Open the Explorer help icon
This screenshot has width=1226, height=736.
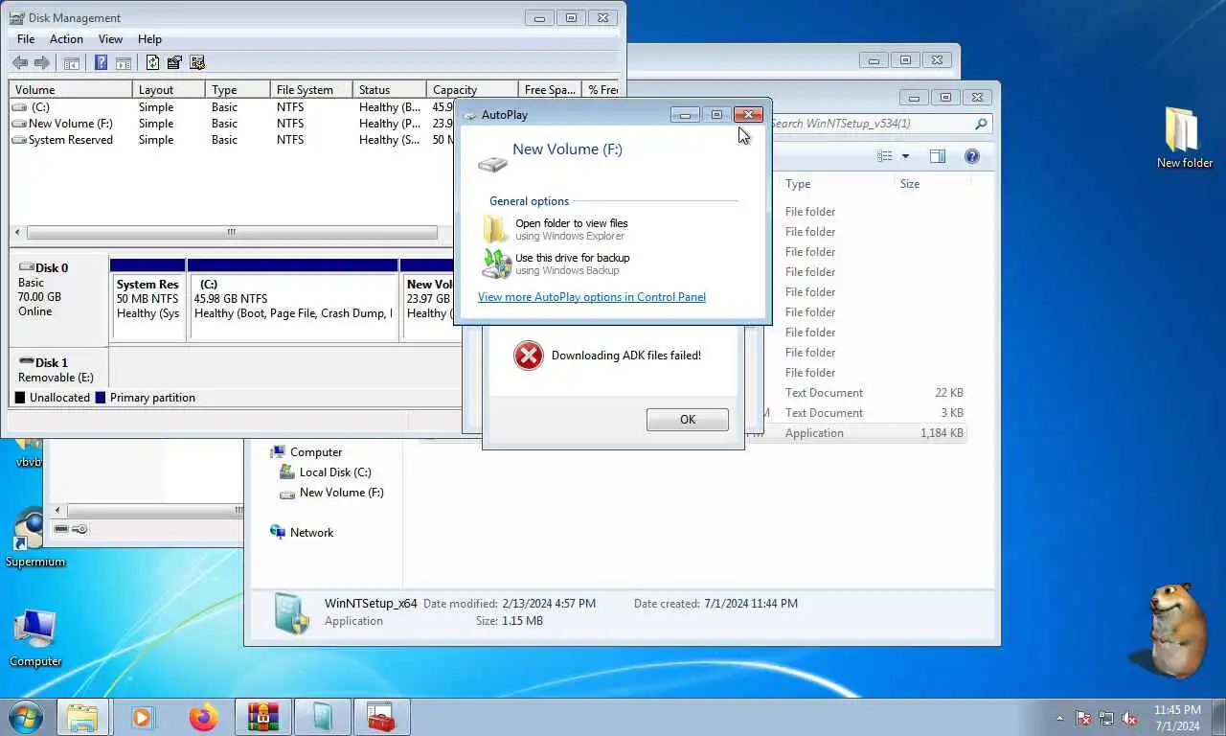coord(971,156)
